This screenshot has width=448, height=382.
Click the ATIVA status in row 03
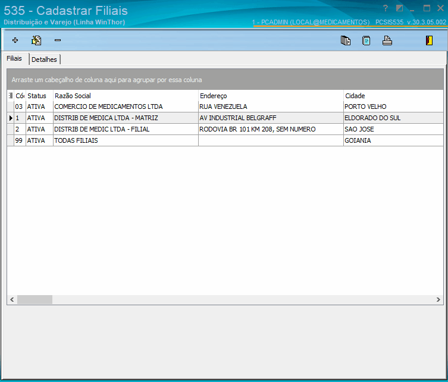pyautogui.click(x=39, y=107)
